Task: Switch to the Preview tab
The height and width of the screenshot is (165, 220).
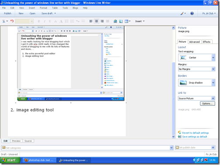Action: click(16, 141)
